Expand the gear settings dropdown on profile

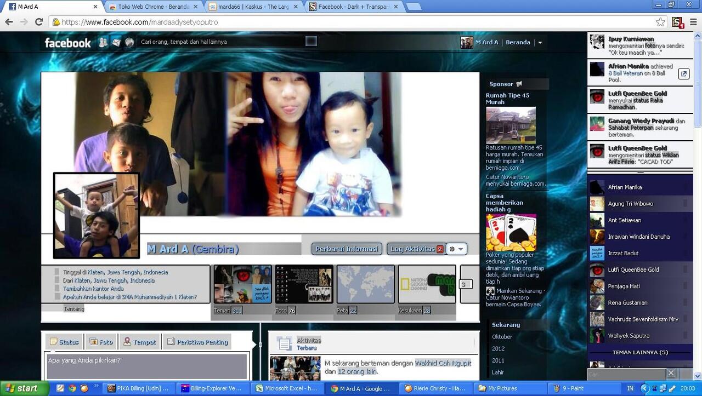(x=457, y=249)
